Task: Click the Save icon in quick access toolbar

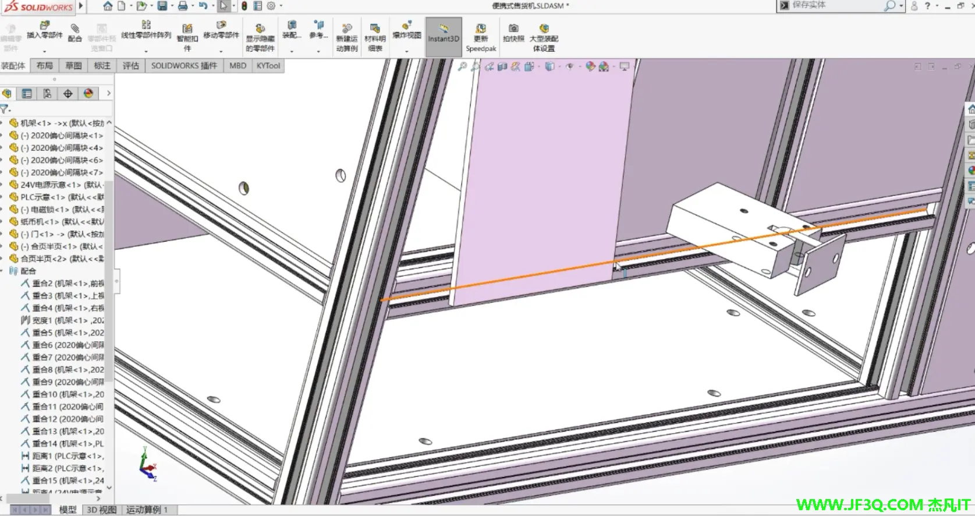Action: pos(162,6)
